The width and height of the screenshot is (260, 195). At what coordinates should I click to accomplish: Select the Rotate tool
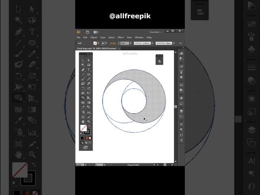click(x=83, y=89)
